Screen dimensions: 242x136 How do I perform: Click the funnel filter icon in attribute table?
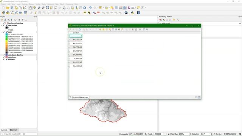(x=113, y=29)
